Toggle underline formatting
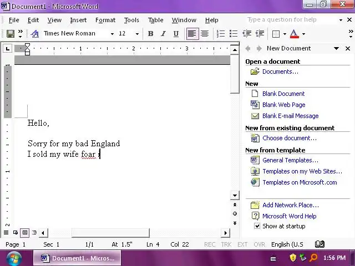 click(176, 34)
